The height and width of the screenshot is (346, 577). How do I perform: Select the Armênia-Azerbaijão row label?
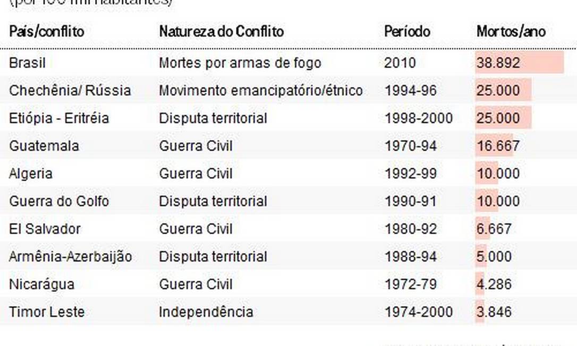(x=71, y=257)
